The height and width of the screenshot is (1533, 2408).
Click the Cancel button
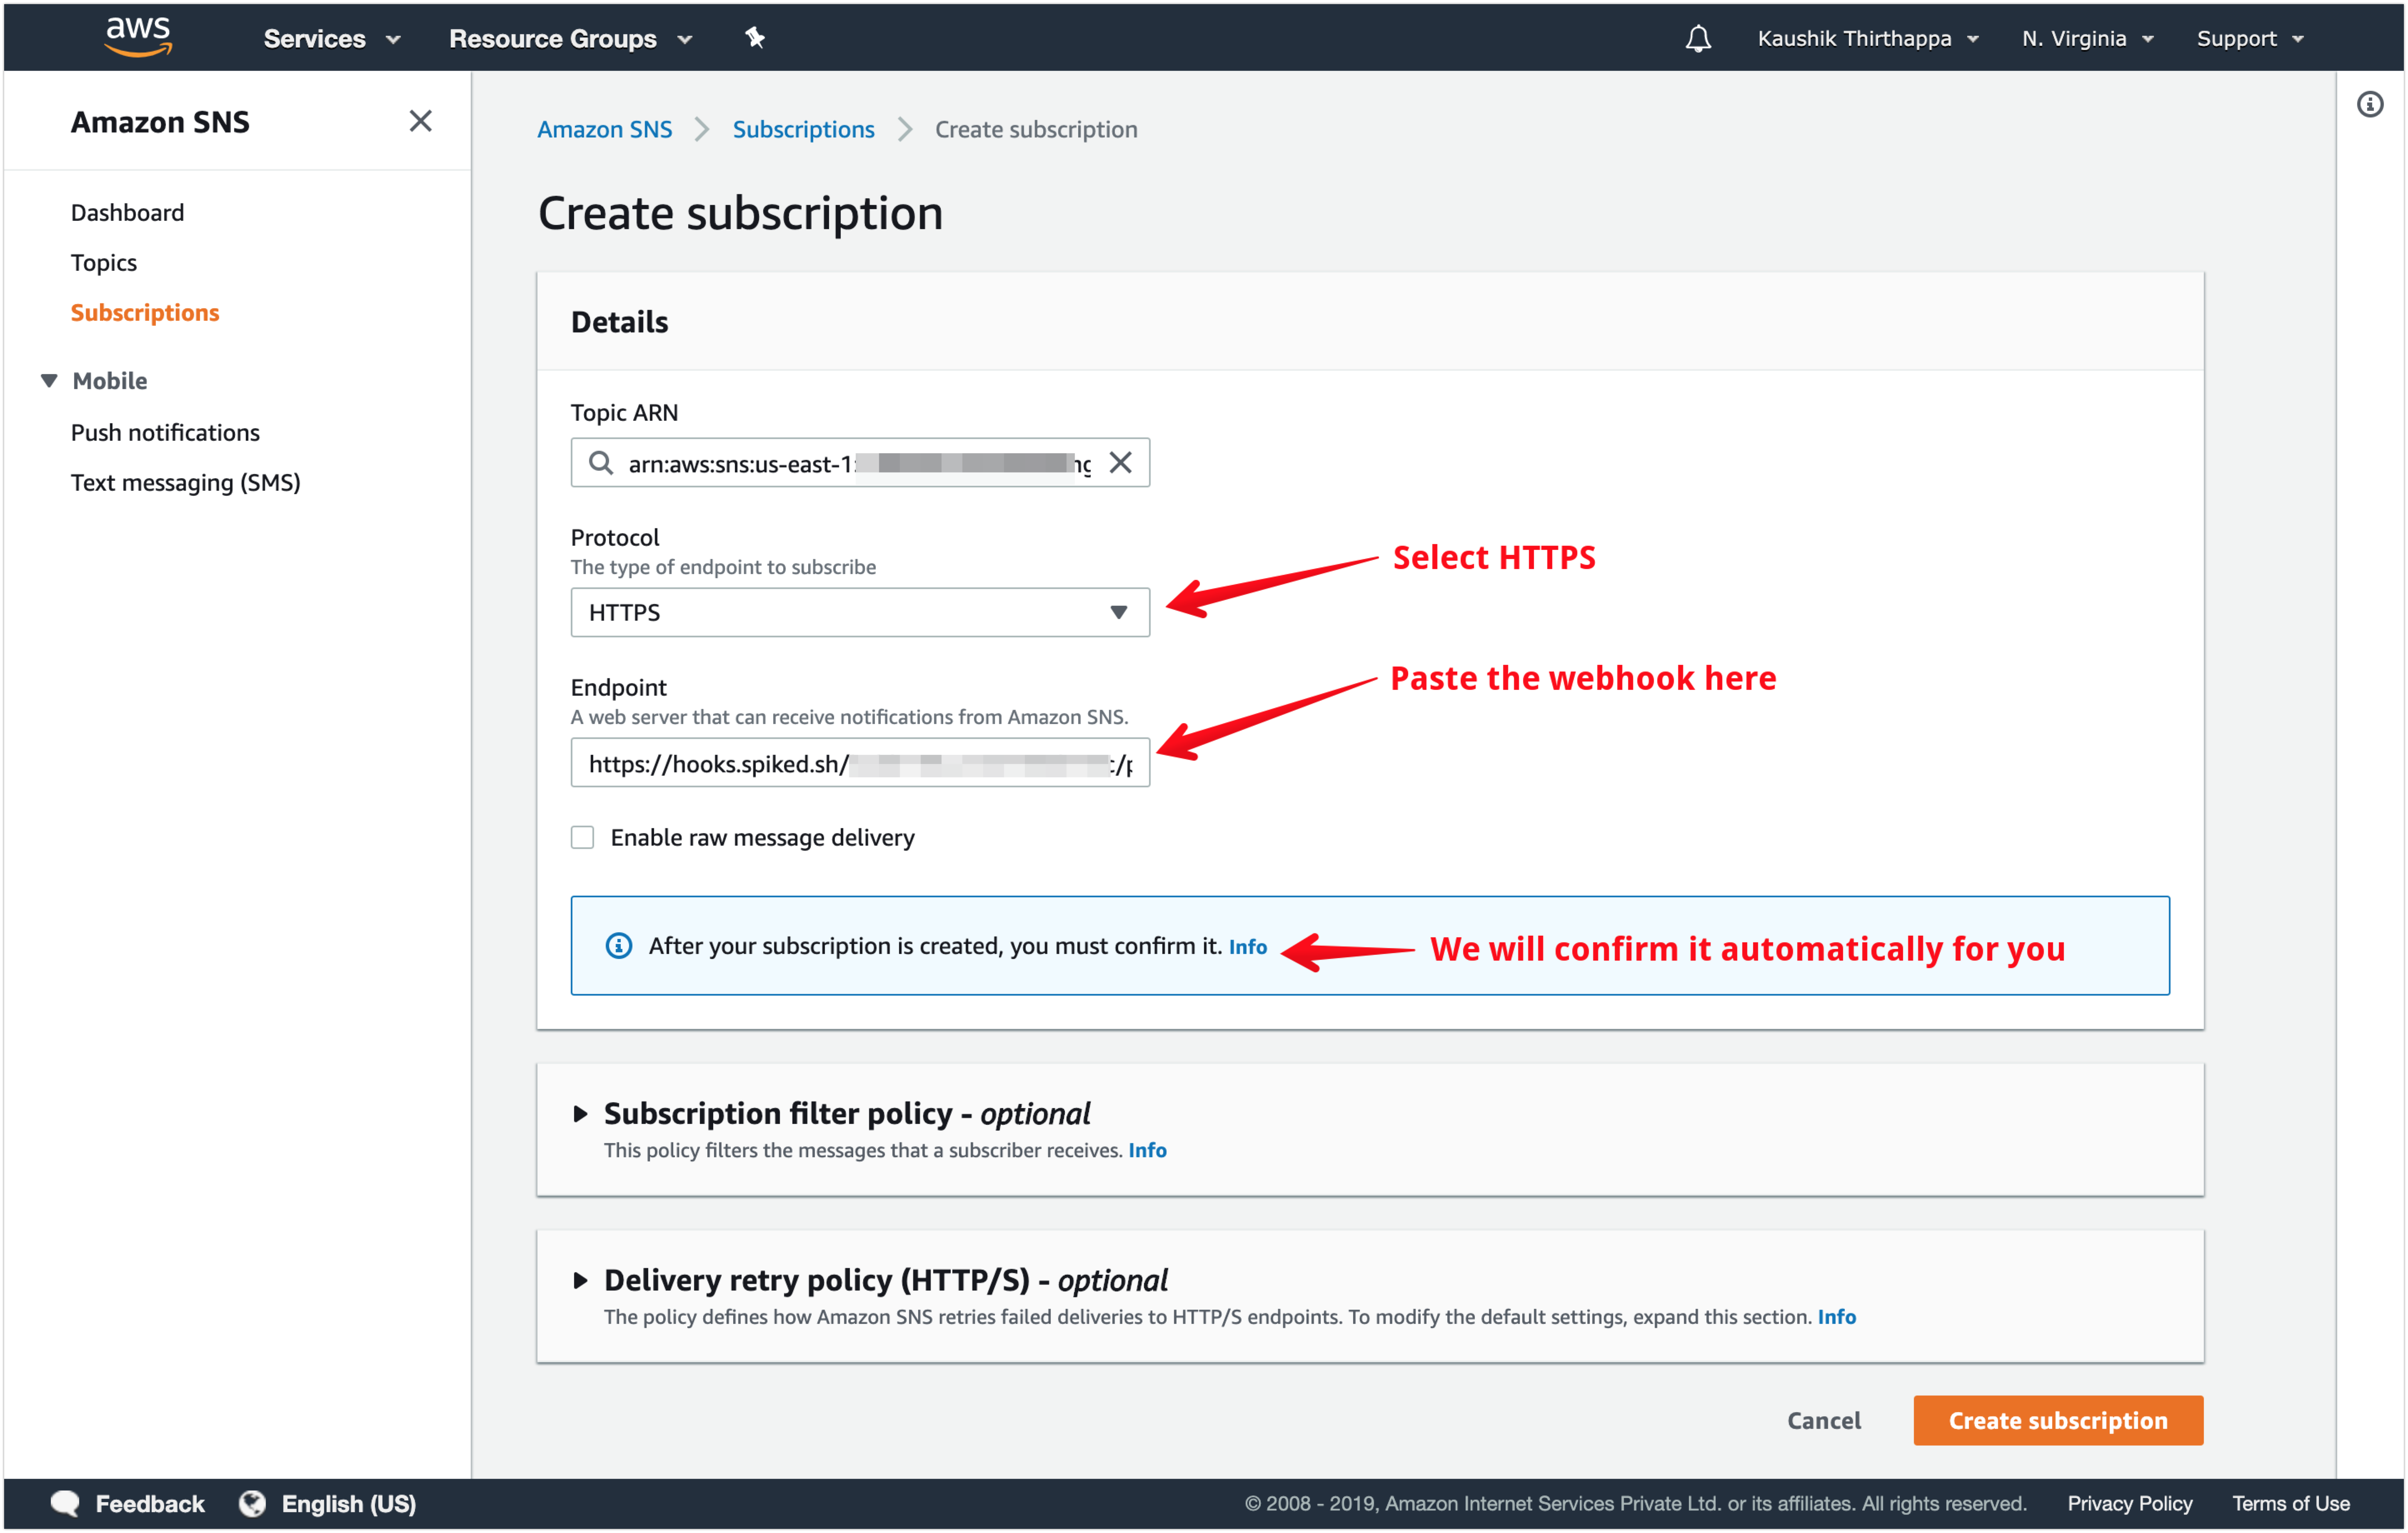tap(1823, 1420)
